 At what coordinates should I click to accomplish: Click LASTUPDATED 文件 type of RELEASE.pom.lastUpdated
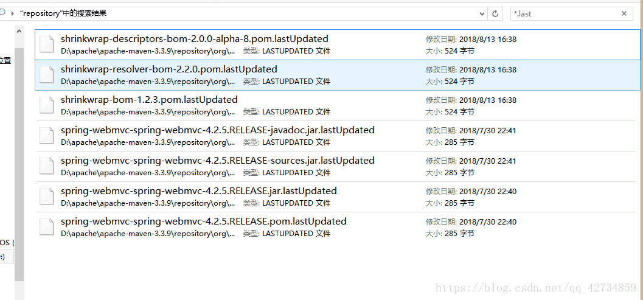pyautogui.click(x=296, y=234)
